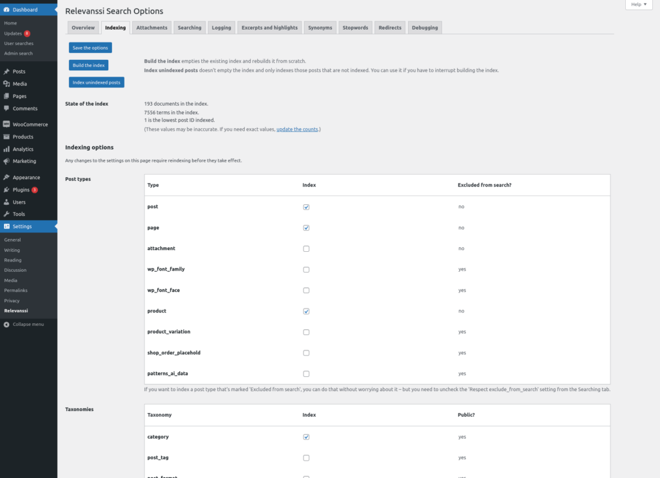Click the Comments bubble icon
This screenshot has width=660, height=478.
pyautogui.click(x=6, y=108)
